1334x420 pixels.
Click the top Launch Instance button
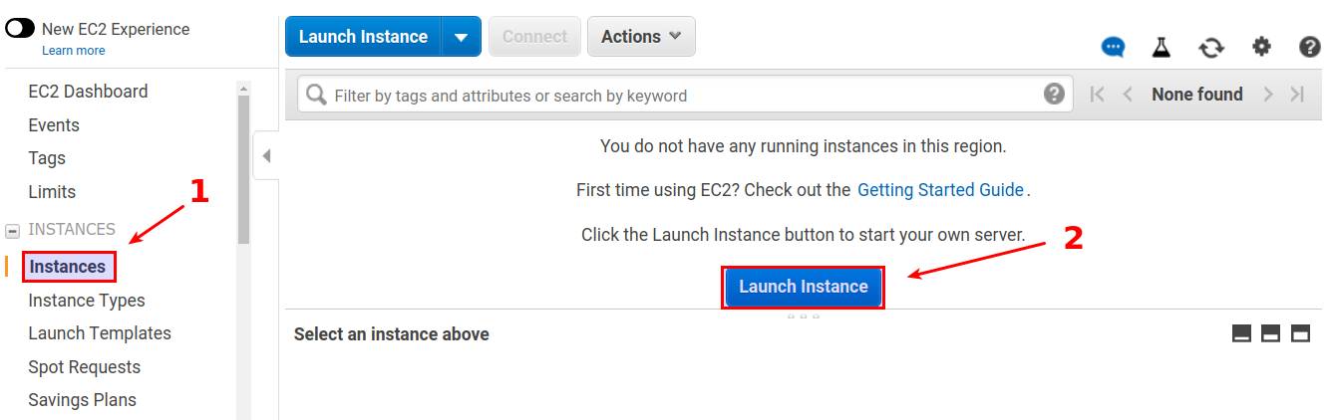pyautogui.click(x=363, y=37)
